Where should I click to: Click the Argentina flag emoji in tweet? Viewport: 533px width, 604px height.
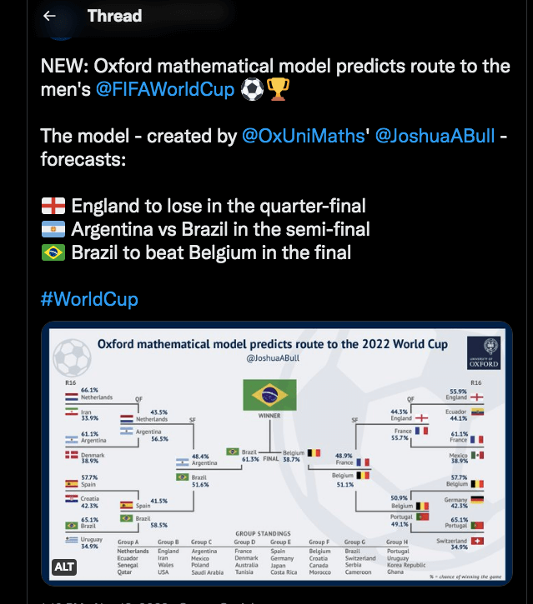pos(53,229)
